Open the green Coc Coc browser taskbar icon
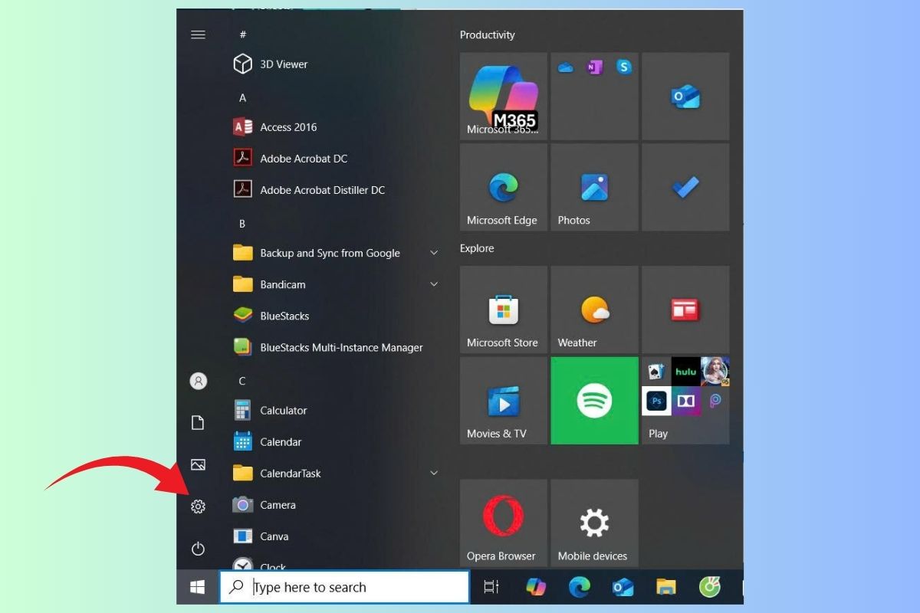This screenshot has width=920, height=613. coord(710,587)
